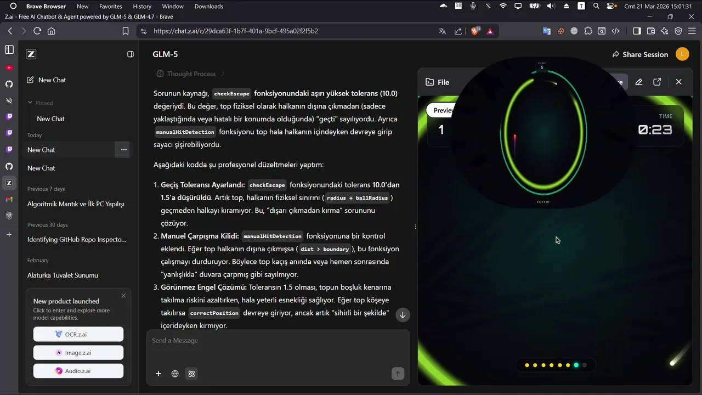Open Spotlight search magnifier
The image size is (702, 395).
click(x=596, y=7)
